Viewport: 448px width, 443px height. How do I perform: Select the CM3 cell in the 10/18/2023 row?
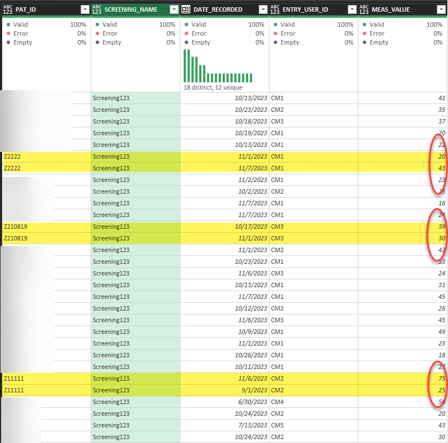point(314,121)
